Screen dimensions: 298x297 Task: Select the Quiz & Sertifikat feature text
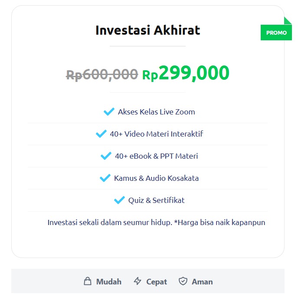coord(157,200)
